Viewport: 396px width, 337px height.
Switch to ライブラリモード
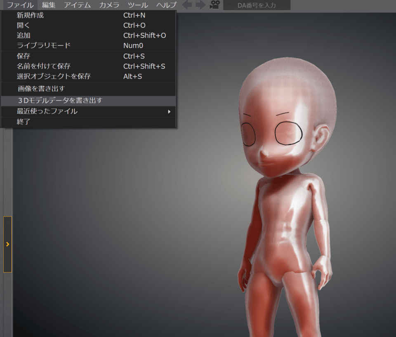44,45
